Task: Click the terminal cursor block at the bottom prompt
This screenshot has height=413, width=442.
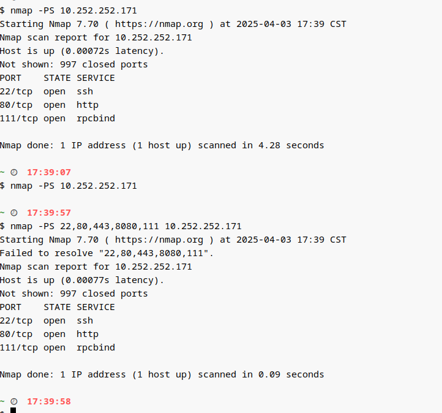Action: [13, 411]
